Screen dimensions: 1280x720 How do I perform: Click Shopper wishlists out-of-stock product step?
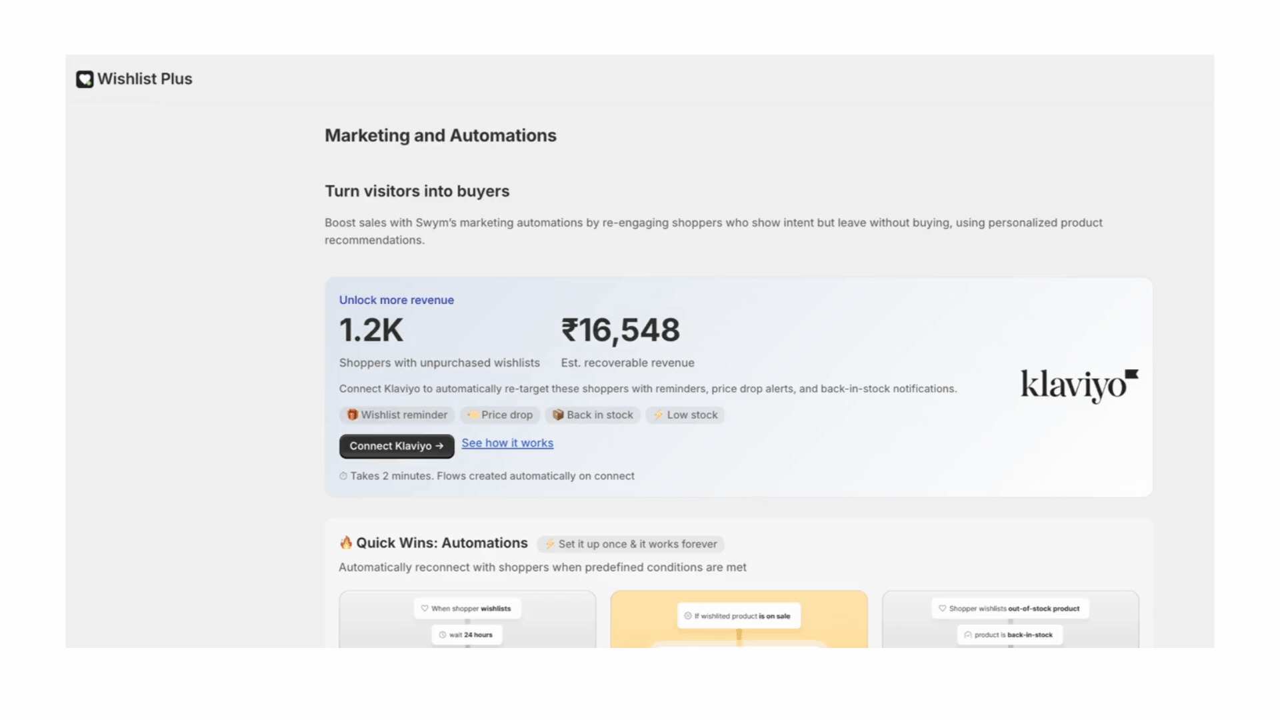[1010, 609]
